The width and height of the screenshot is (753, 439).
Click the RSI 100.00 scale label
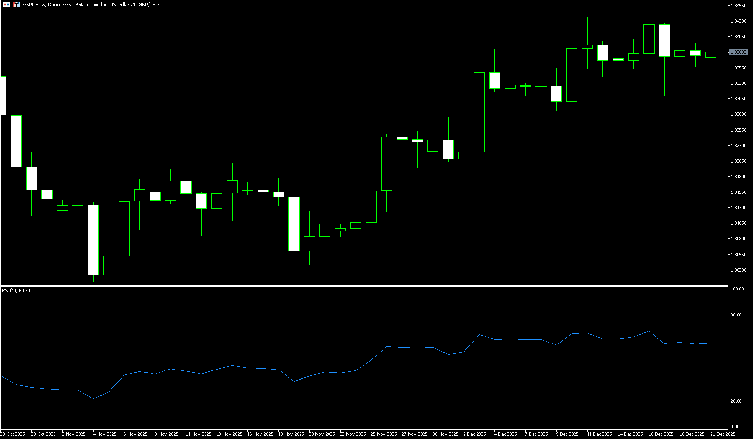click(x=737, y=289)
